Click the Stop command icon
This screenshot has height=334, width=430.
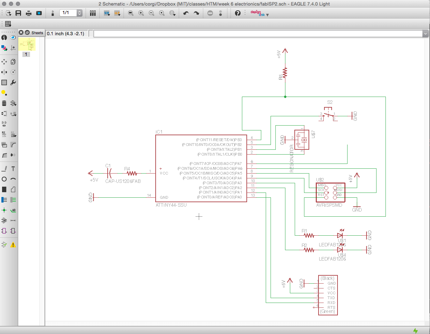(210, 13)
